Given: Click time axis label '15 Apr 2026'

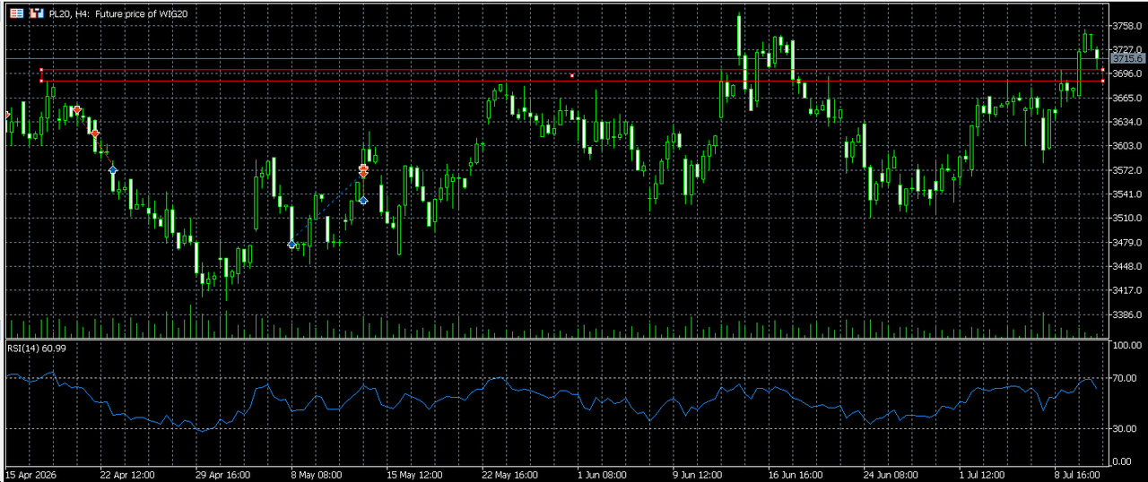Looking at the screenshot, I should pyautogui.click(x=31, y=475).
